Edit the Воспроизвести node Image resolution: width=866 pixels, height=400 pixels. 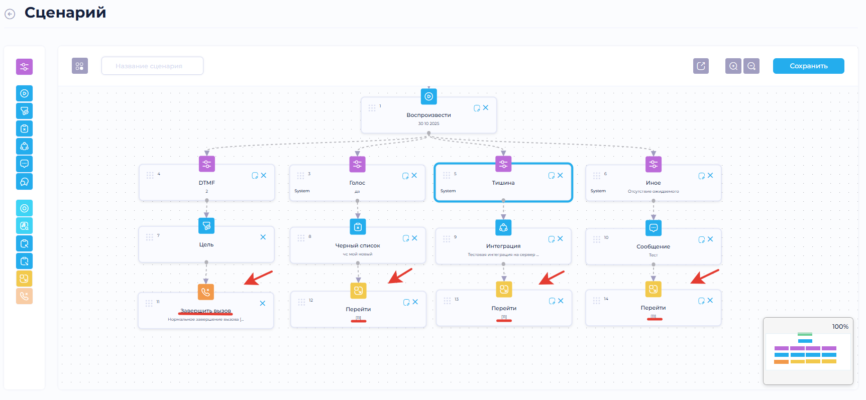pyautogui.click(x=477, y=108)
